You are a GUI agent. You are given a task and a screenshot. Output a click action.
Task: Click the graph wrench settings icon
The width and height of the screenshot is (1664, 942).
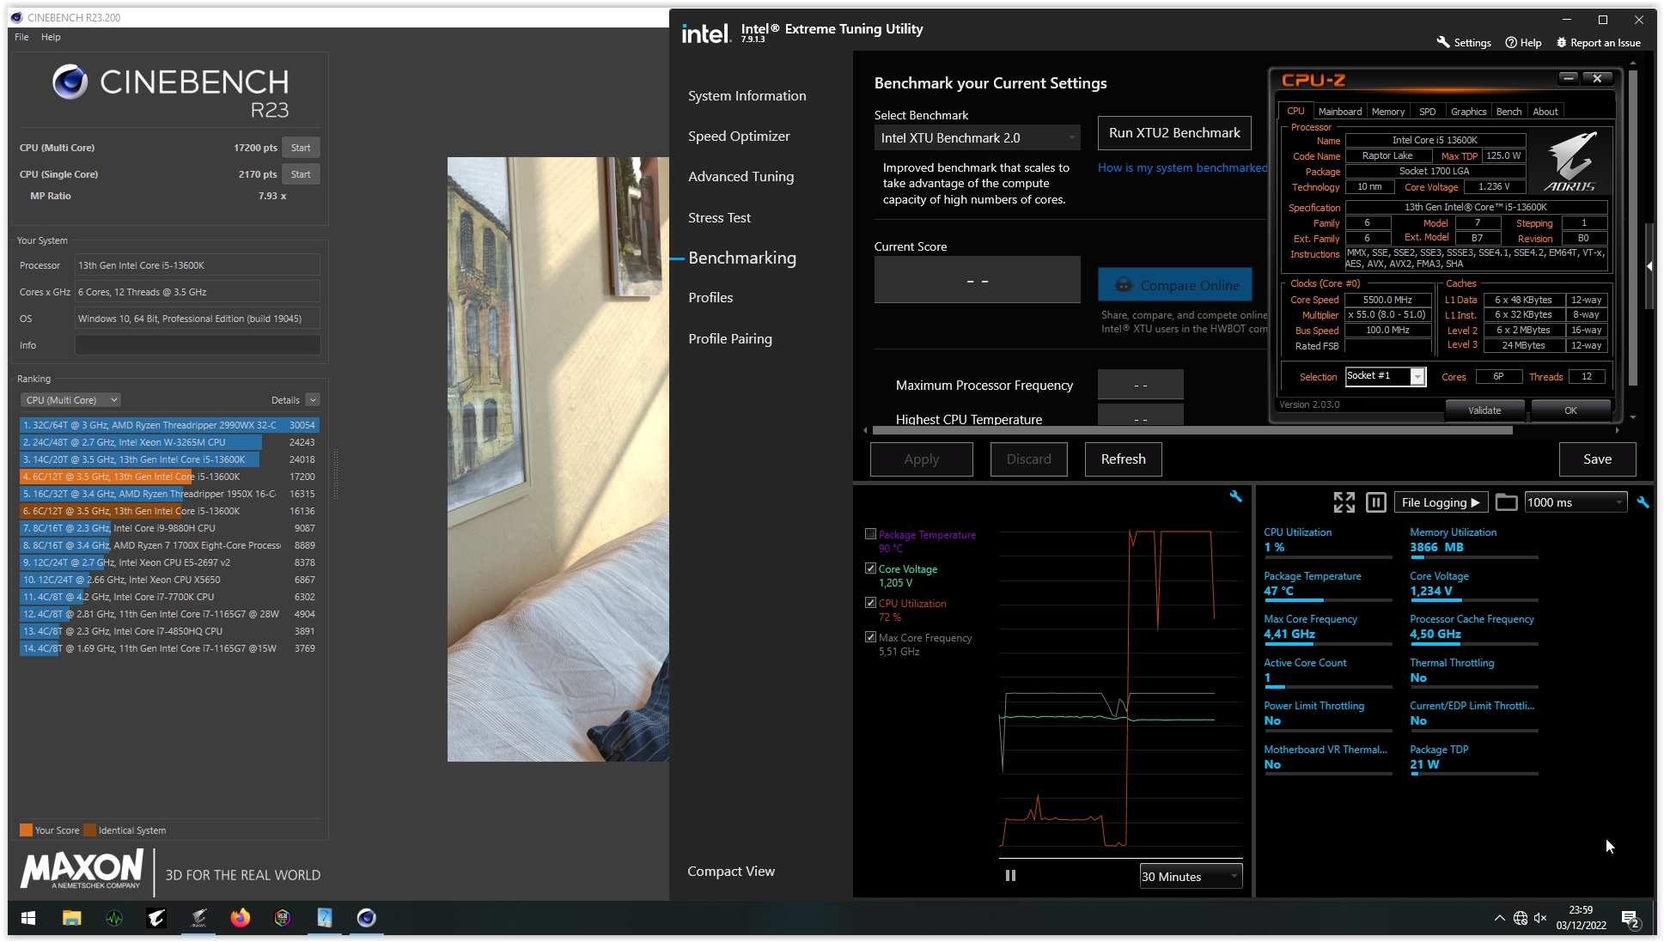[x=1235, y=496]
